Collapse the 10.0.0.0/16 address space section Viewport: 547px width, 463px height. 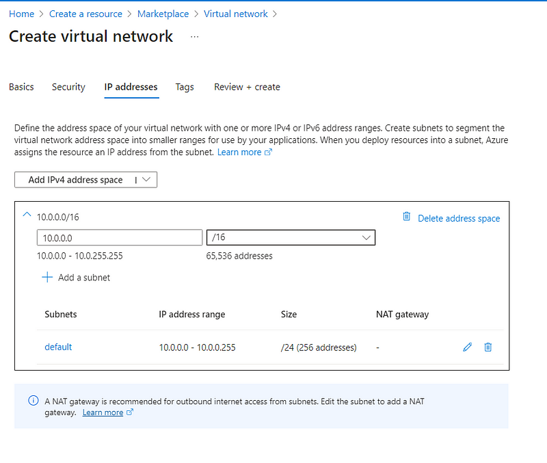click(27, 215)
